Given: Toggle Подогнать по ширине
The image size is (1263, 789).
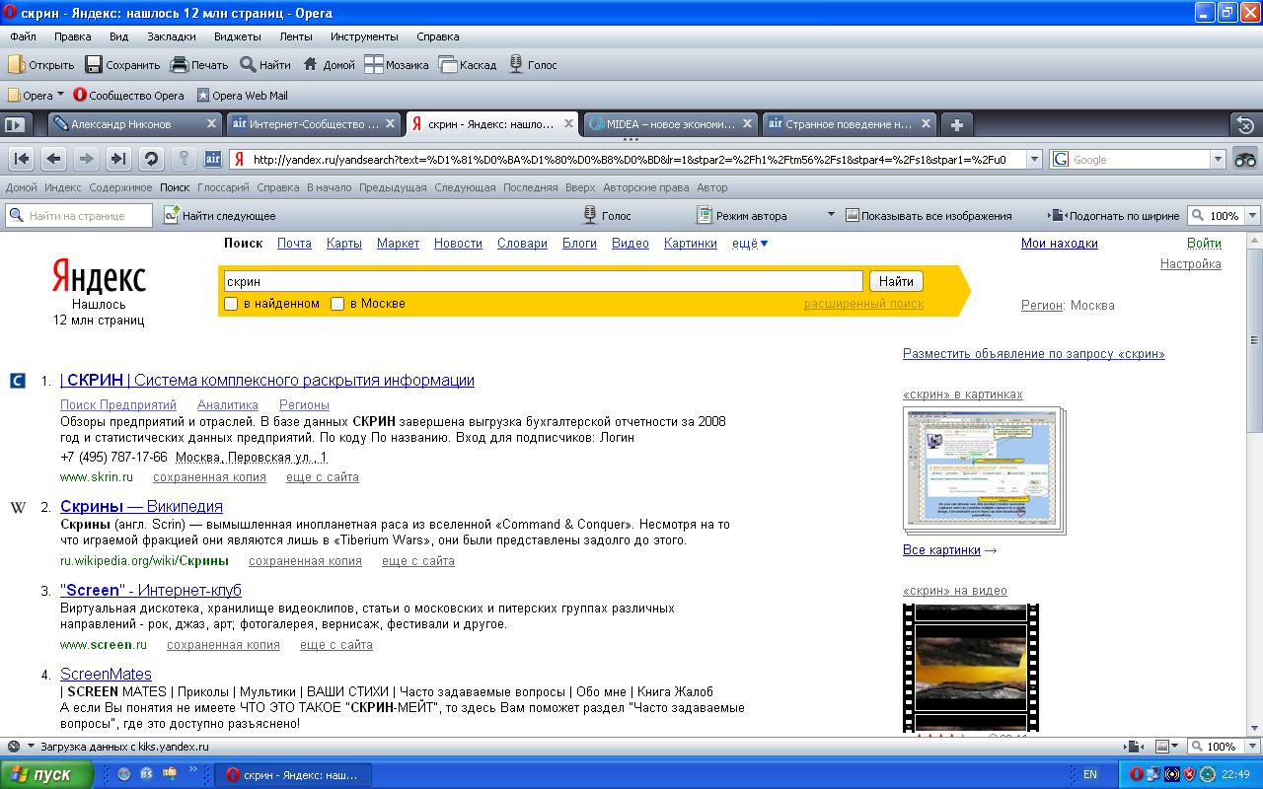Looking at the screenshot, I should click(x=1114, y=215).
